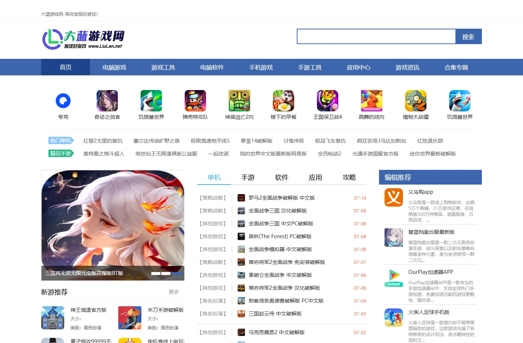Click the 精品手游 tag label

click(61, 153)
